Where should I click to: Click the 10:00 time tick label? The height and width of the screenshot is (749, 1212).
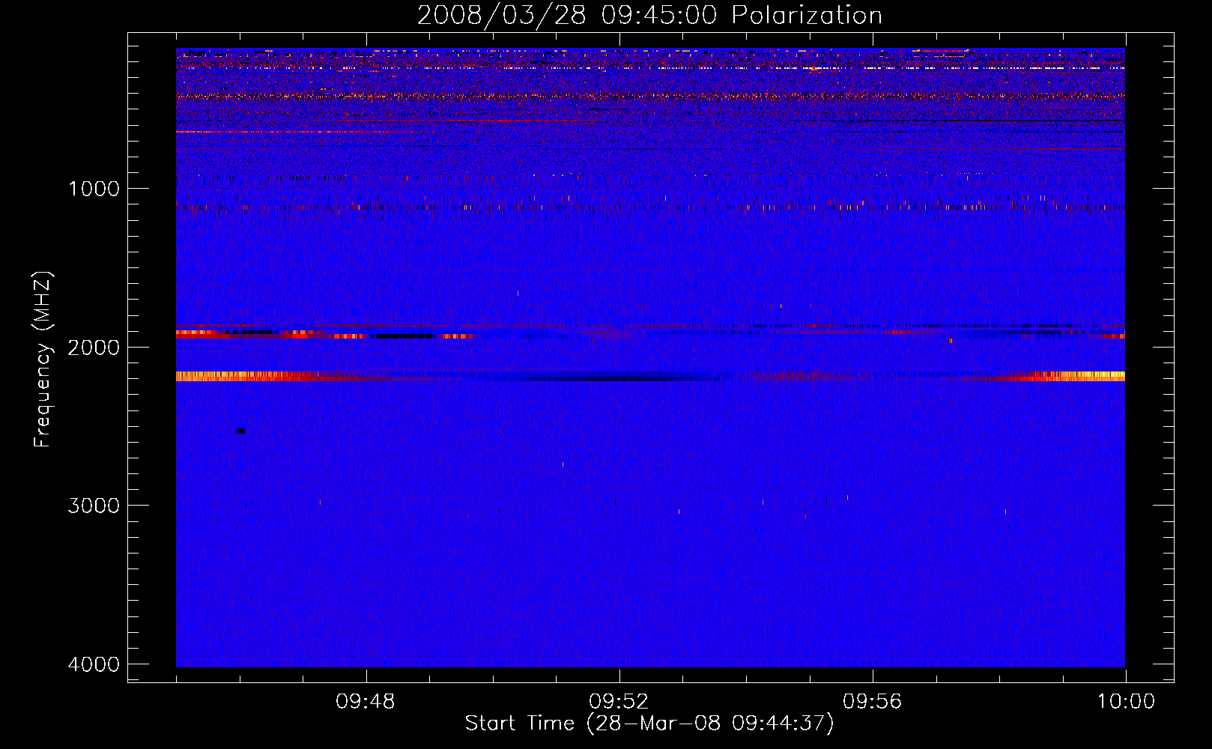pyautogui.click(x=1126, y=702)
